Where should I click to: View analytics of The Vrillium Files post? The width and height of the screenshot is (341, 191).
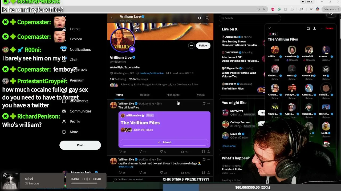184,151
